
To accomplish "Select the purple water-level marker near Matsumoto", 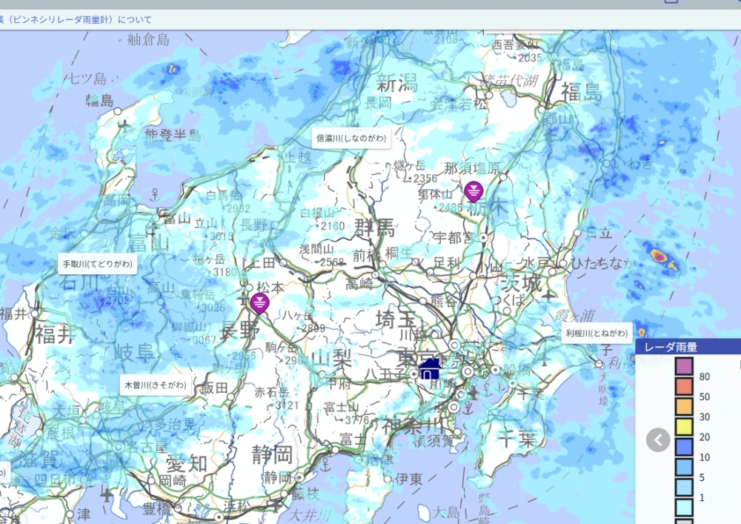I will click(259, 303).
